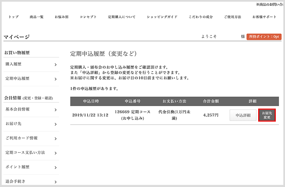Click the arrow next to 基本会員情報
The width and height of the screenshot is (285, 187).
pos(56,110)
